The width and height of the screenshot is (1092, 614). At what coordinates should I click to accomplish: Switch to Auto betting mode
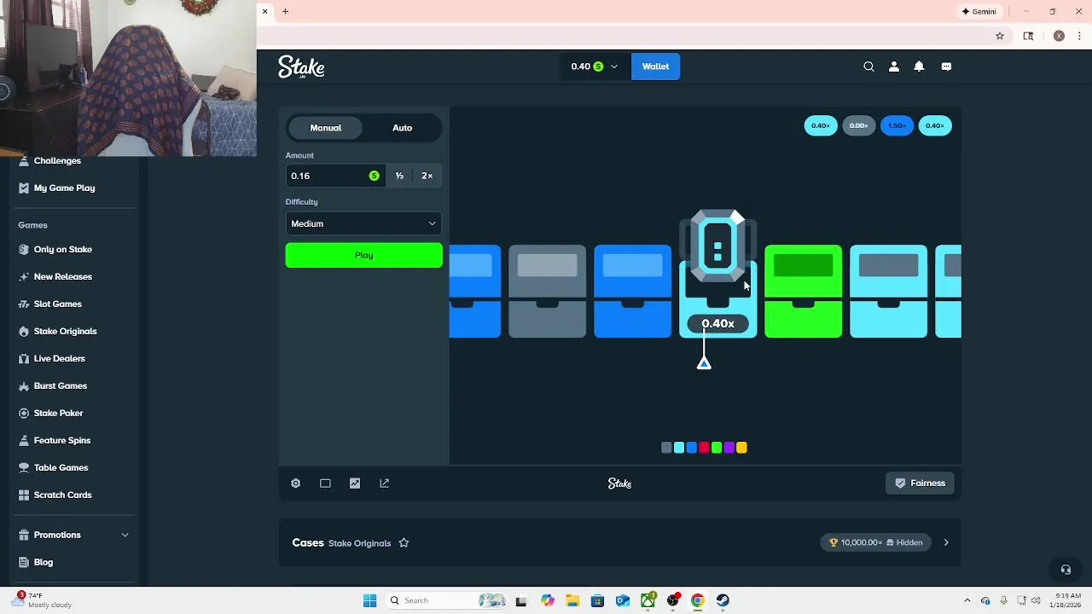pos(402,128)
